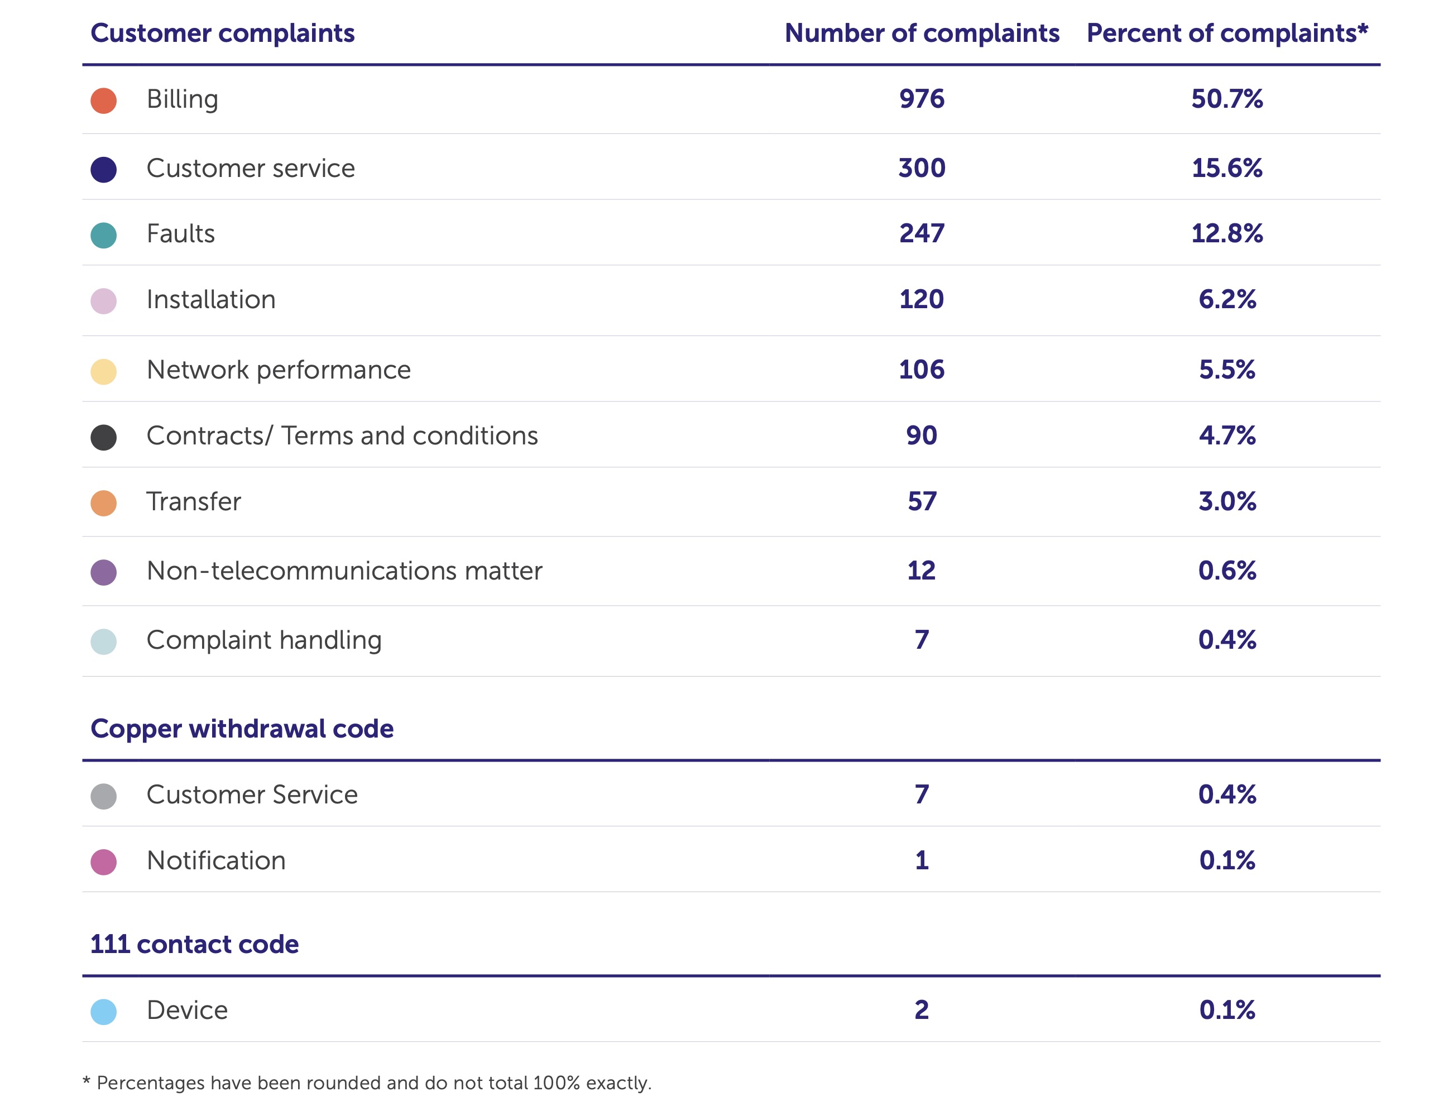Click the navy dot next to Customer service

pos(103,170)
